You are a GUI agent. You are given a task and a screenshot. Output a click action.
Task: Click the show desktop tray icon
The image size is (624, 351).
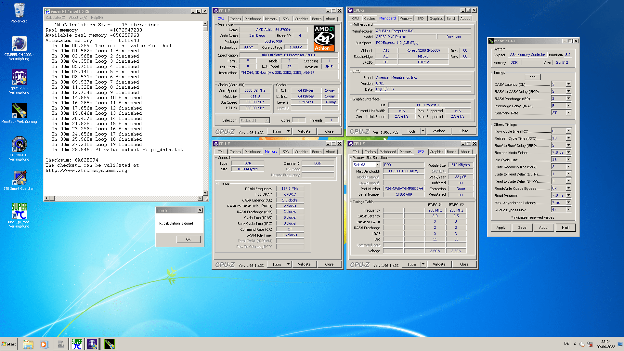tap(620, 344)
